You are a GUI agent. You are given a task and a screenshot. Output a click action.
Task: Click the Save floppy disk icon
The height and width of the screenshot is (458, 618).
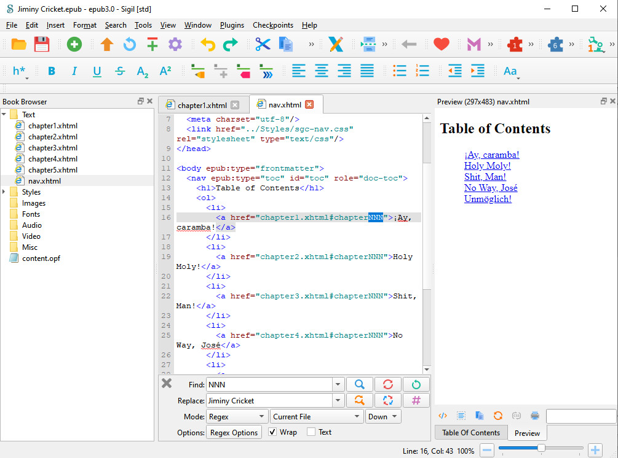pos(41,44)
